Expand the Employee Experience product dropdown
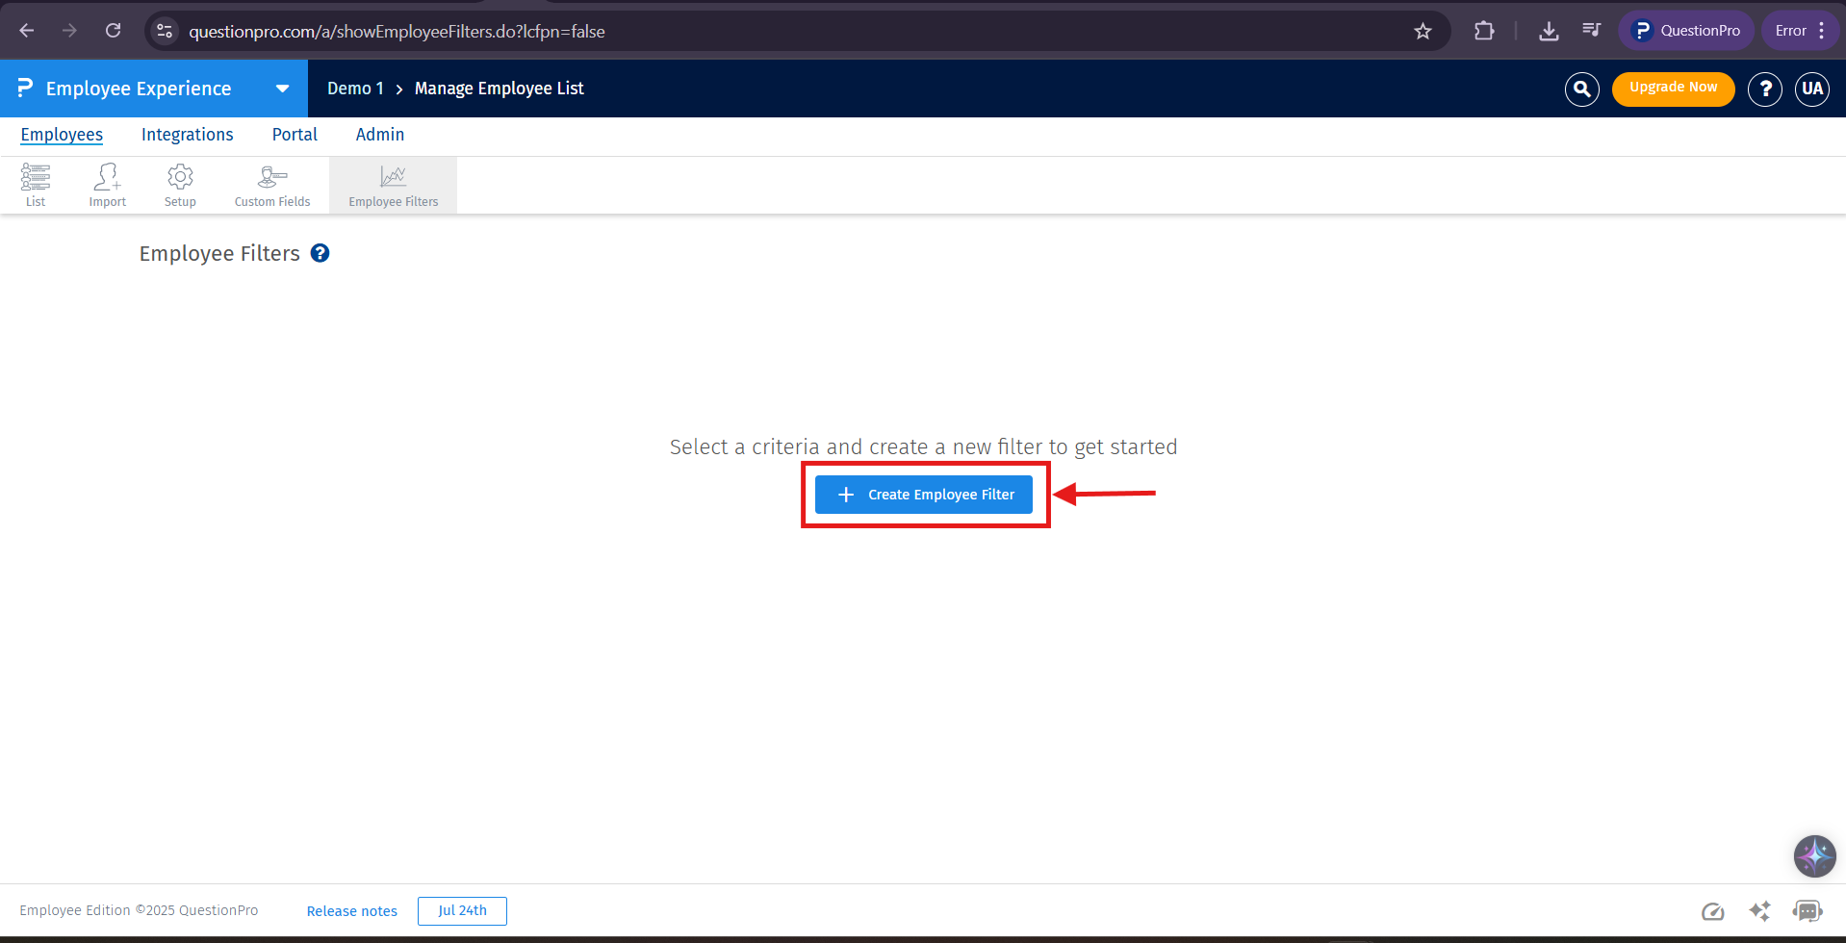The height and width of the screenshot is (943, 1846). click(282, 89)
